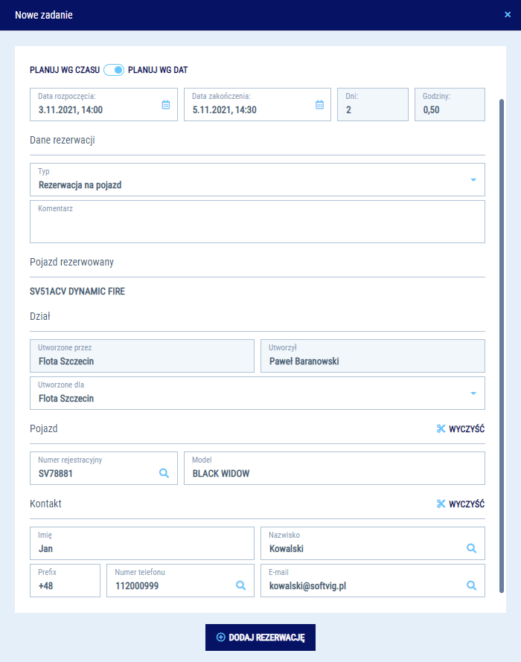Click the DODAJ REZERWACJĘ button

coord(260,637)
